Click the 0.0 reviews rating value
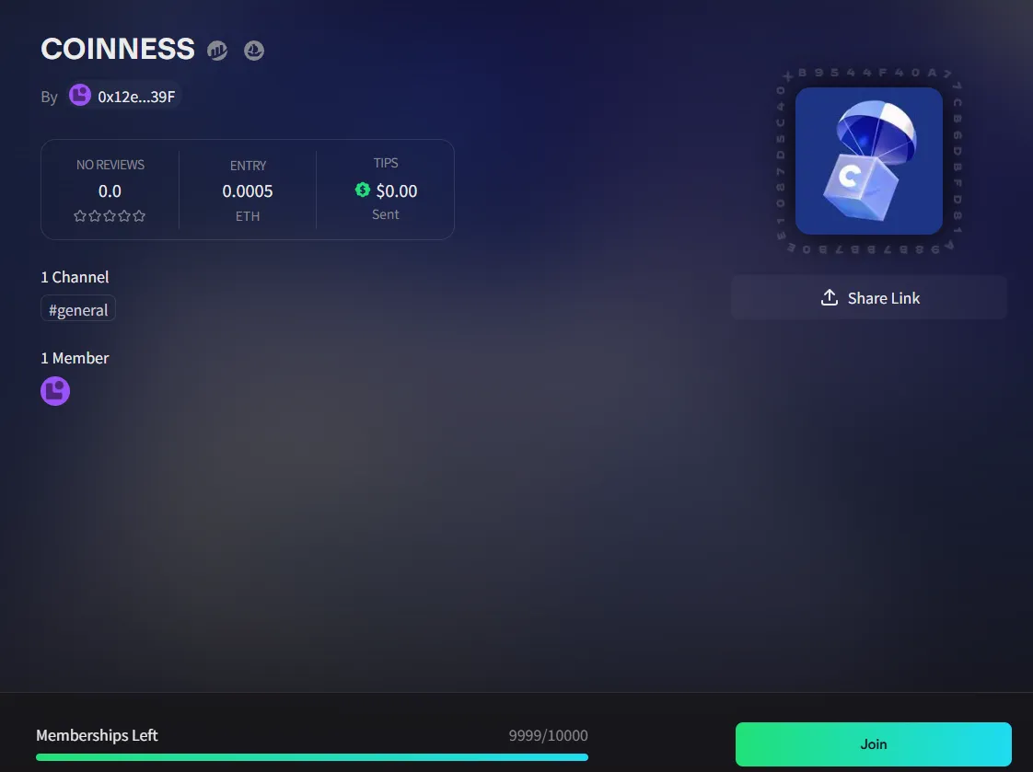This screenshot has height=772, width=1033. point(110,190)
